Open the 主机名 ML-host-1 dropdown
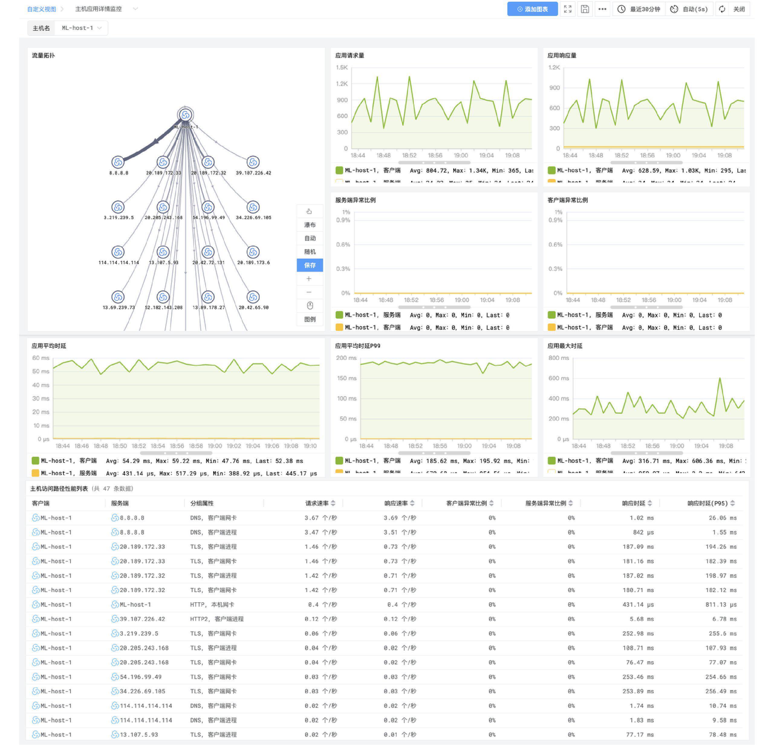The width and height of the screenshot is (774, 752). [81, 28]
